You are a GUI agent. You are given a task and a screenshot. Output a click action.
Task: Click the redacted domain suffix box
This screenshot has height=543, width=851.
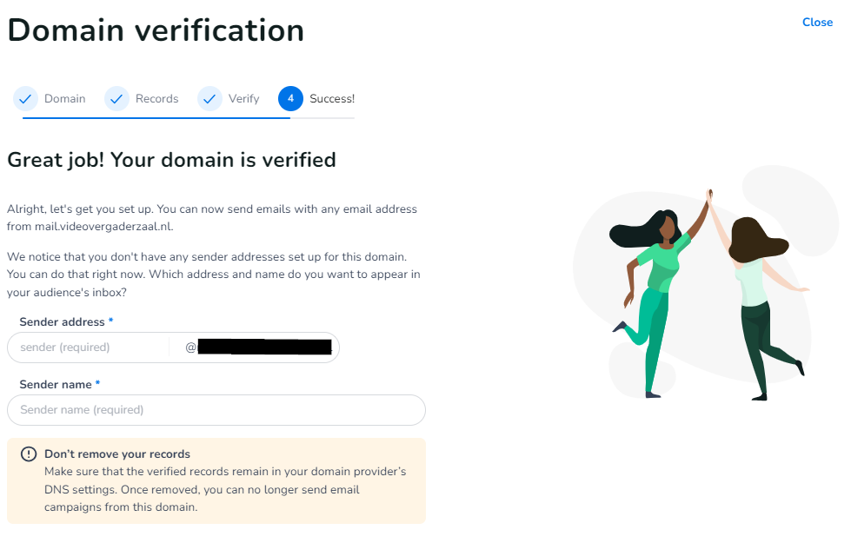tap(265, 348)
